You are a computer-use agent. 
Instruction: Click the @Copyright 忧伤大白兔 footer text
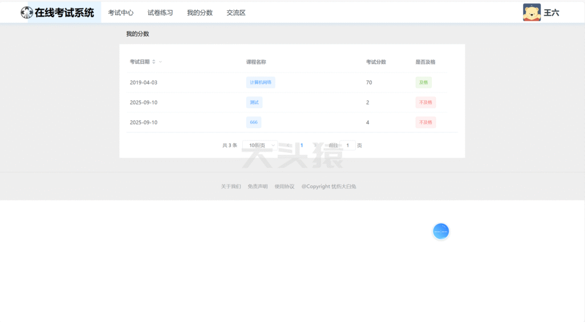[x=328, y=186]
